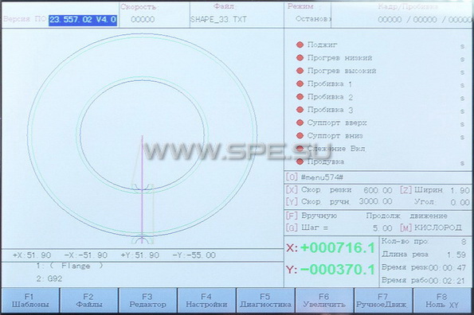This screenshot has width=474, height=315.
Task: Click the -X:-51.90 extent value
Action: 86,255
